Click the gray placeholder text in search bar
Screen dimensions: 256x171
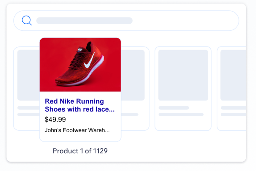tap(84, 21)
